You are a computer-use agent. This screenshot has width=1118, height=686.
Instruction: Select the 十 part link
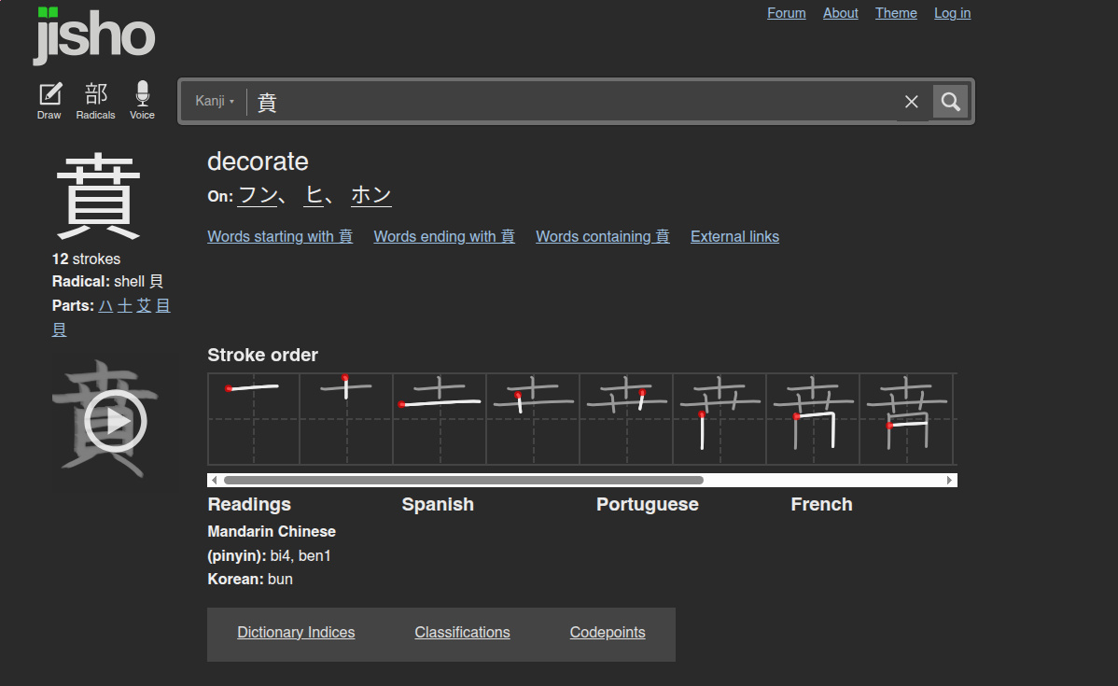(125, 306)
